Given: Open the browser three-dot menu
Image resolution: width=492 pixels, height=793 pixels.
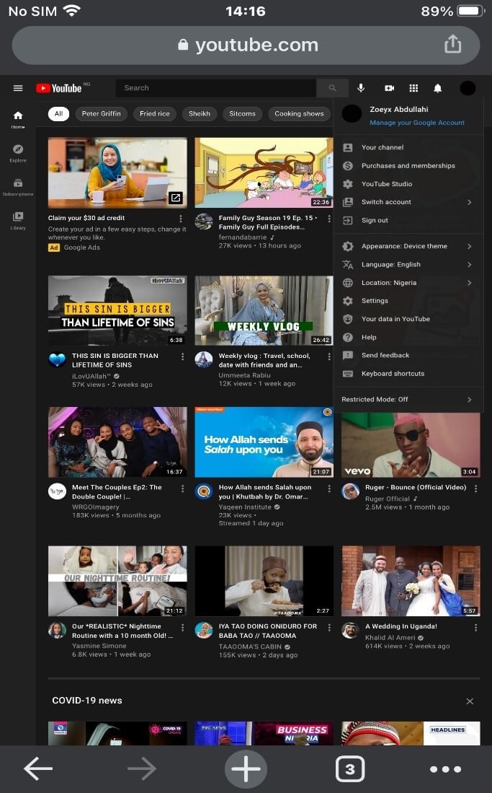Looking at the screenshot, I should [445, 769].
